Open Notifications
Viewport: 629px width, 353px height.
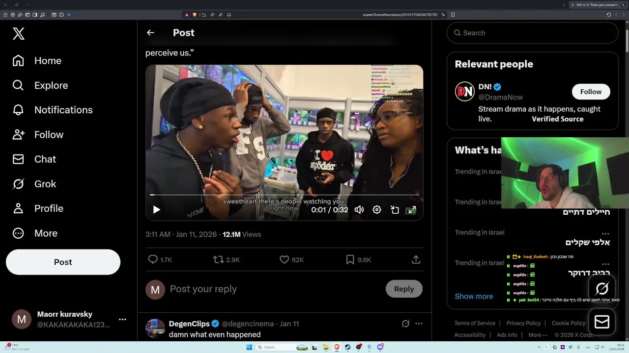point(53,110)
